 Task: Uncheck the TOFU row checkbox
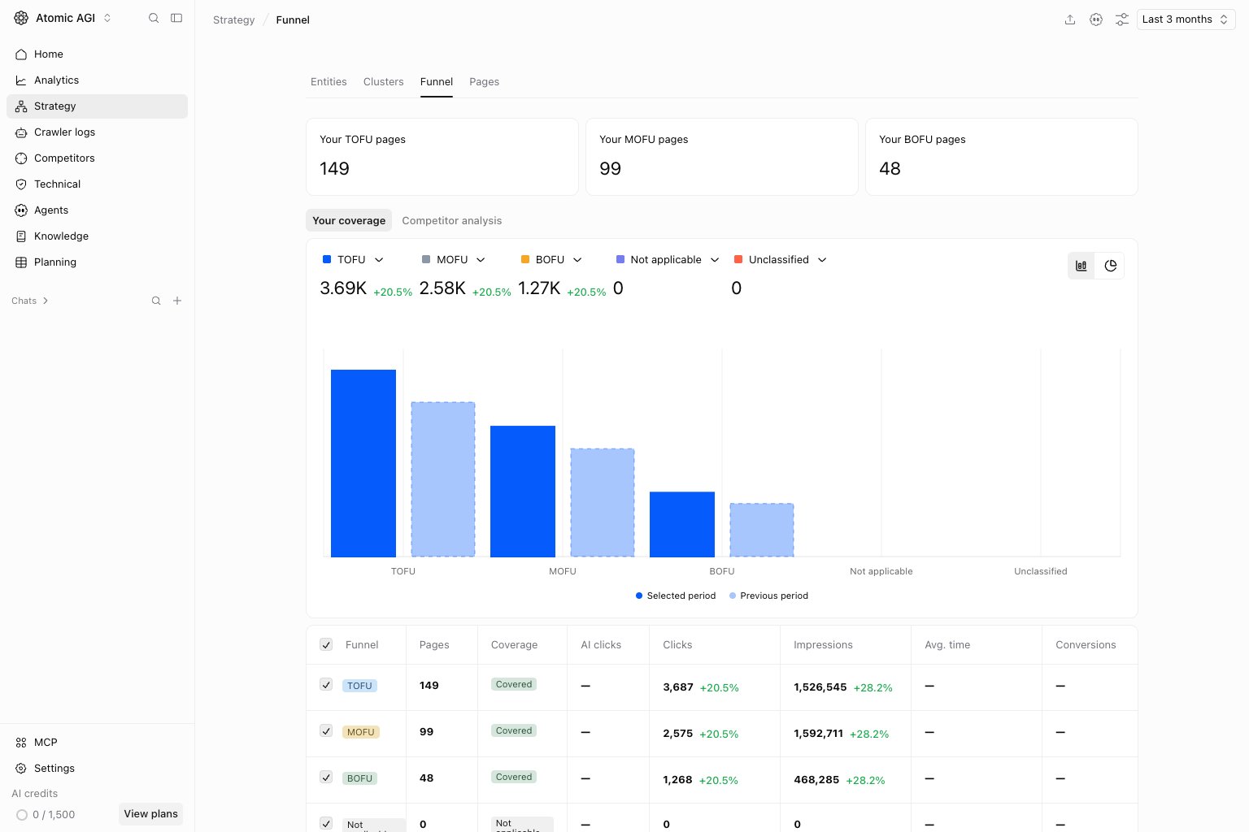click(x=326, y=685)
